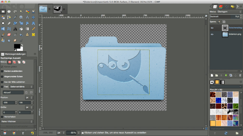
Task: Select the Blend gradient tool
Action: coord(27,29)
